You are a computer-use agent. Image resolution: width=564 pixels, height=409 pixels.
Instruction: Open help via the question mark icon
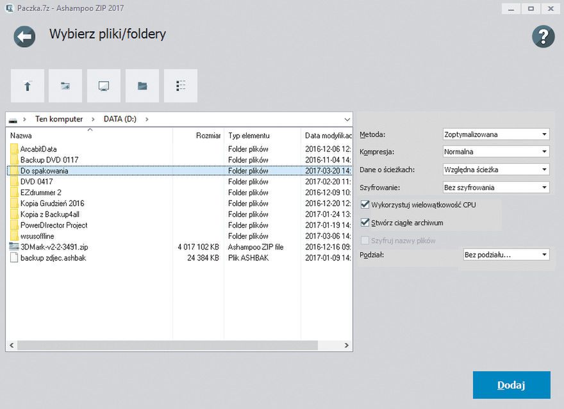pyautogui.click(x=543, y=36)
